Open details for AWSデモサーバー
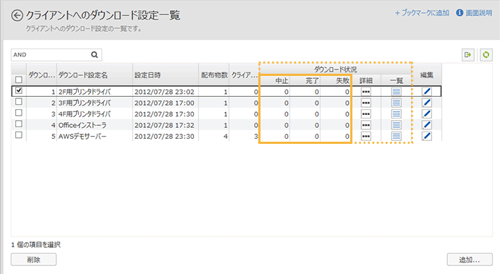The height and width of the screenshot is (274, 500). (366, 137)
